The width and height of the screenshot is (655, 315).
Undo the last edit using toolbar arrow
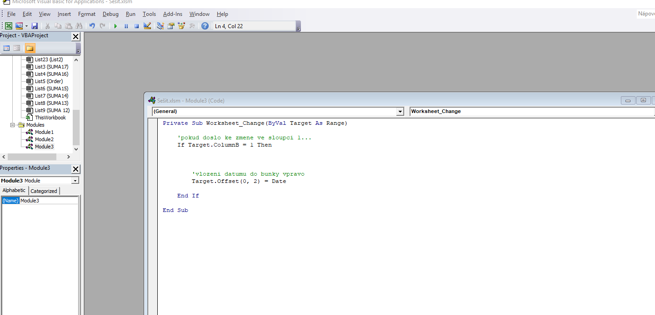click(92, 26)
